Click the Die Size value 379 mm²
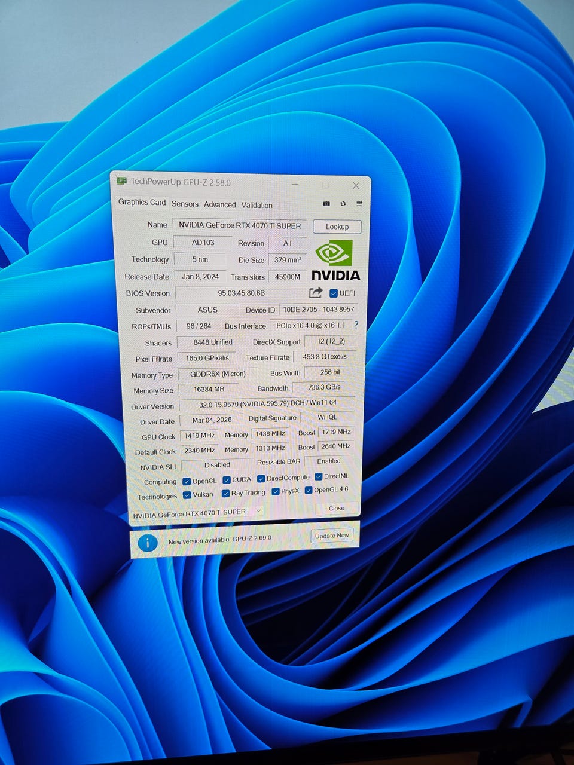574x765 pixels. (288, 260)
